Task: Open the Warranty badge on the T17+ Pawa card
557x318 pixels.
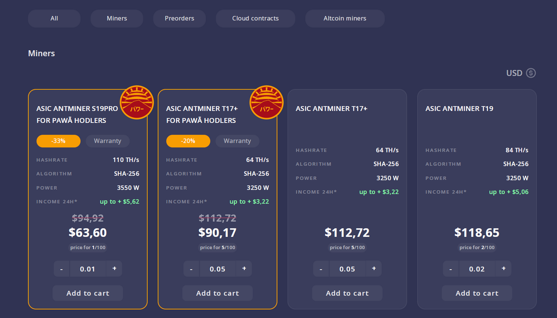Action: pos(237,141)
